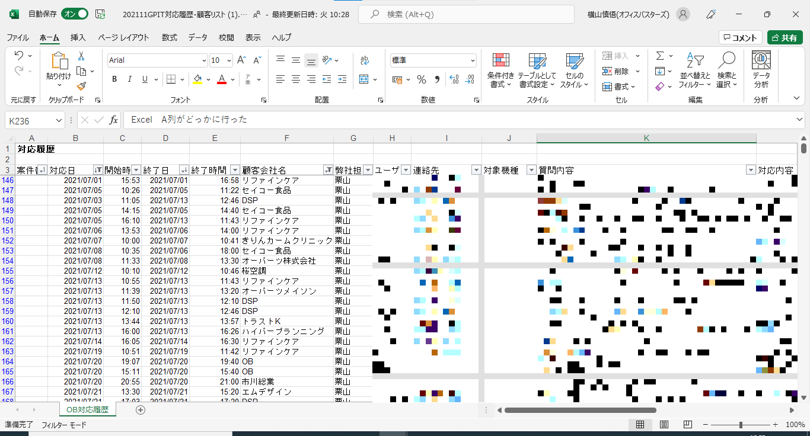The height and width of the screenshot is (436, 810).
Task: Click the percent style icon
Action: (422, 79)
